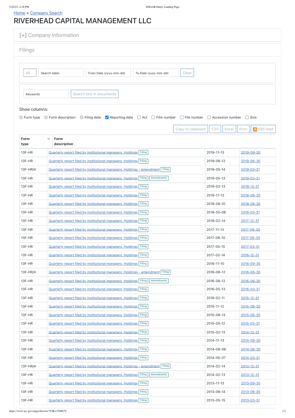Select the filing date cell 2018-05-08
295x418 pixels.
222,212
